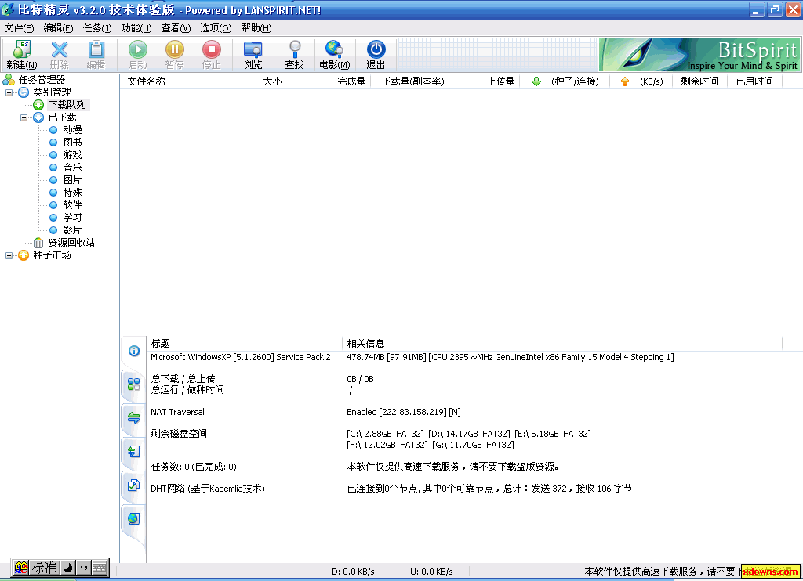This screenshot has height=581, width=803.
Task: Select the 动漫 category
Action: point(72,130)
